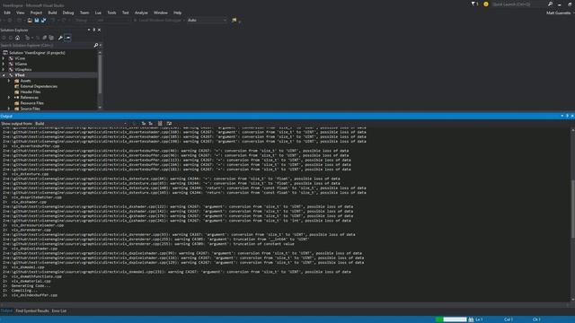Click Show All Files icon in Solution Explorer
575x323 pixels.
pyautogui.click(x=51, y=38)
